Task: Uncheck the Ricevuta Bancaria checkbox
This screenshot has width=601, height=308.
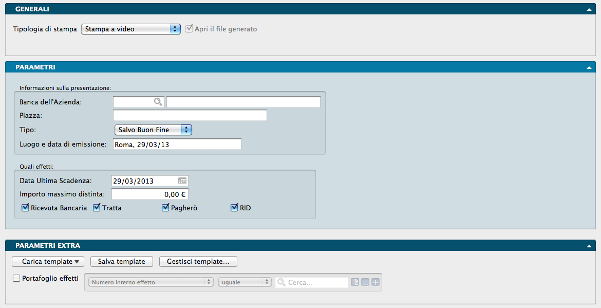Action: click(x=25, y=208)
